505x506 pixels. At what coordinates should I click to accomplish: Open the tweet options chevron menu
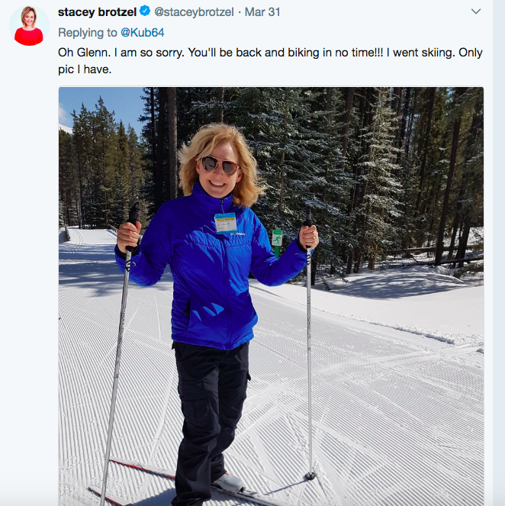476,11
